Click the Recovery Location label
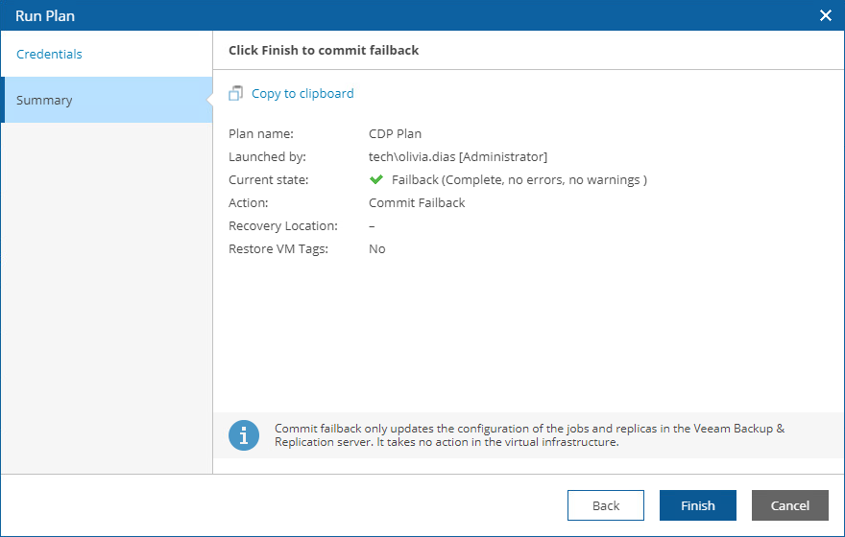Screen dimensions: 845x537 tap(283, 225)
